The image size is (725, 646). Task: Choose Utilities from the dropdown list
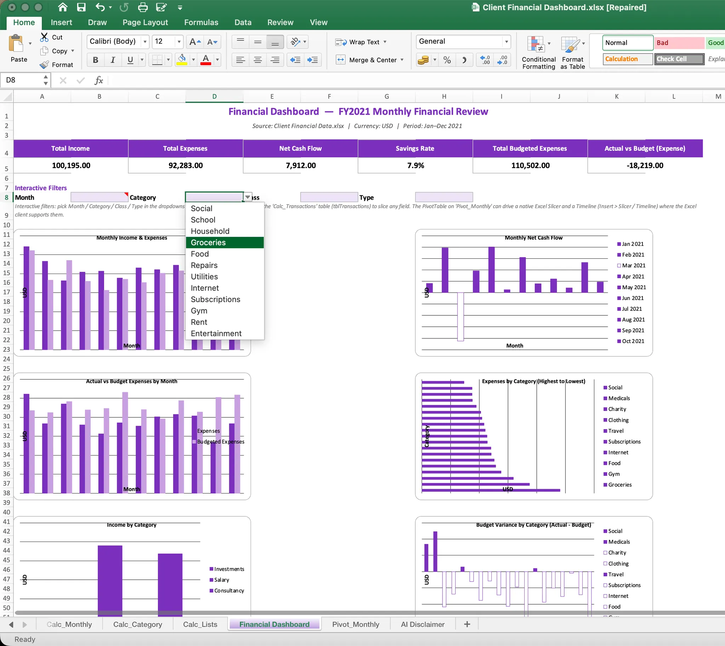225,276
